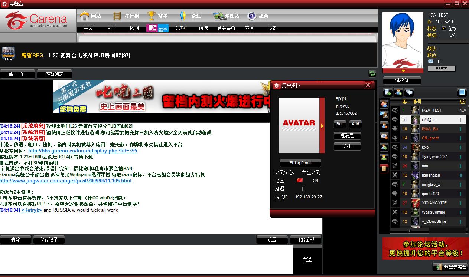
Task: Click the 开始游戏 start game button
Action: pyautogui.click(x=306, y=240)
